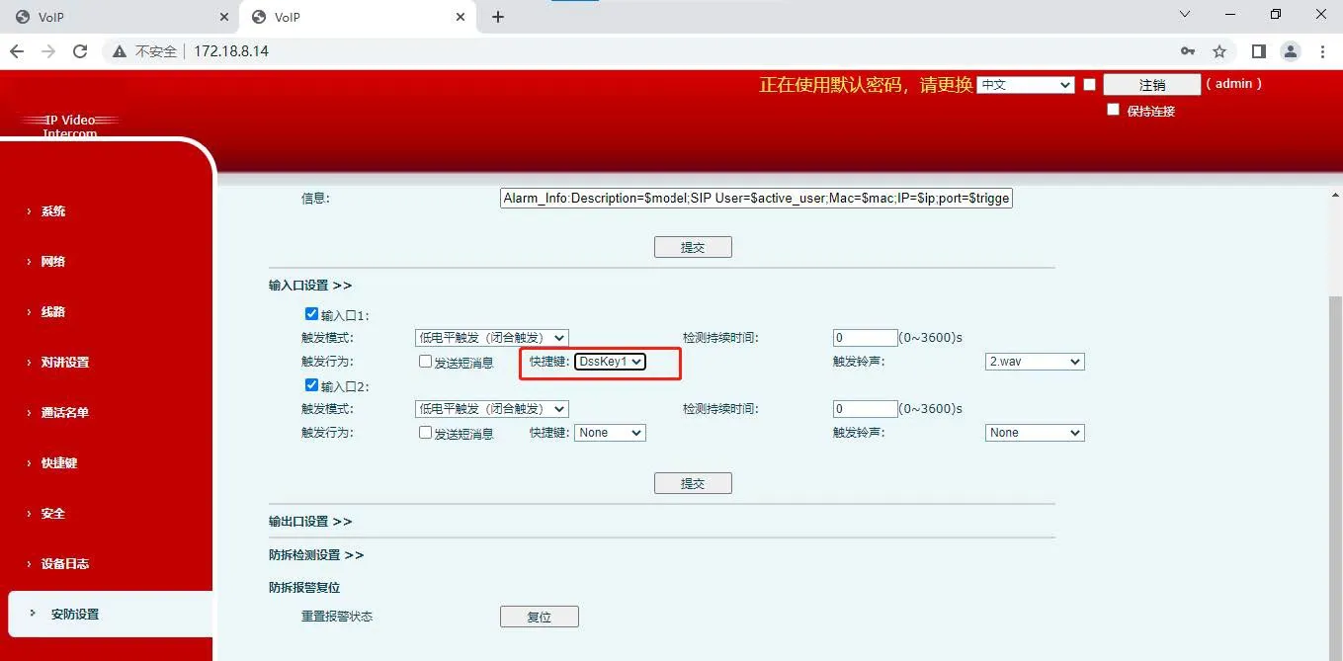
Task: Open the browser three-dot menu
Action: pos(1323,50)
